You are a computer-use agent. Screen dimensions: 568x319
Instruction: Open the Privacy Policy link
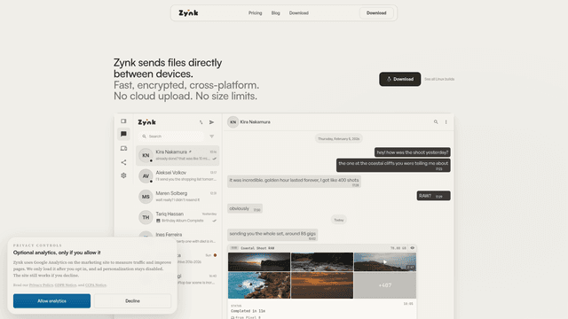pyautogui.click(x=41, y=285)
